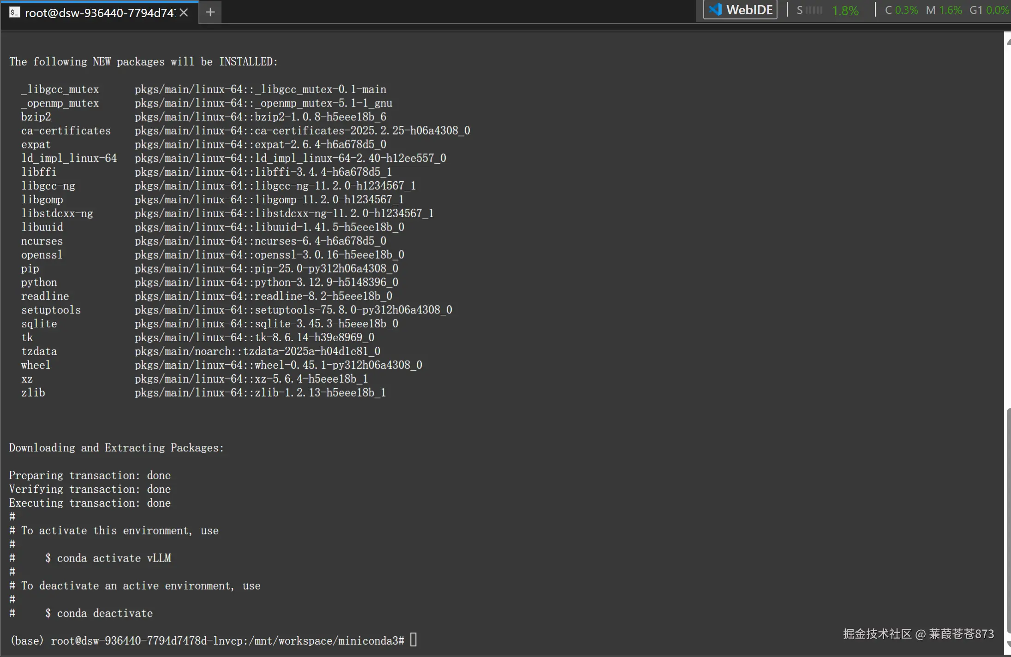The width and height of the screenshot is (1011, 657).
Task: Click the C 0.3% CPU usage indicator
Action: pos(901,10)
